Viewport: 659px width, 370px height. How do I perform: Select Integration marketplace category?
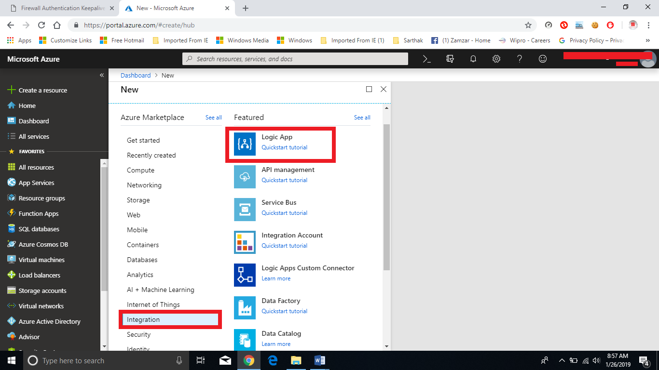[x=170, y=319]
